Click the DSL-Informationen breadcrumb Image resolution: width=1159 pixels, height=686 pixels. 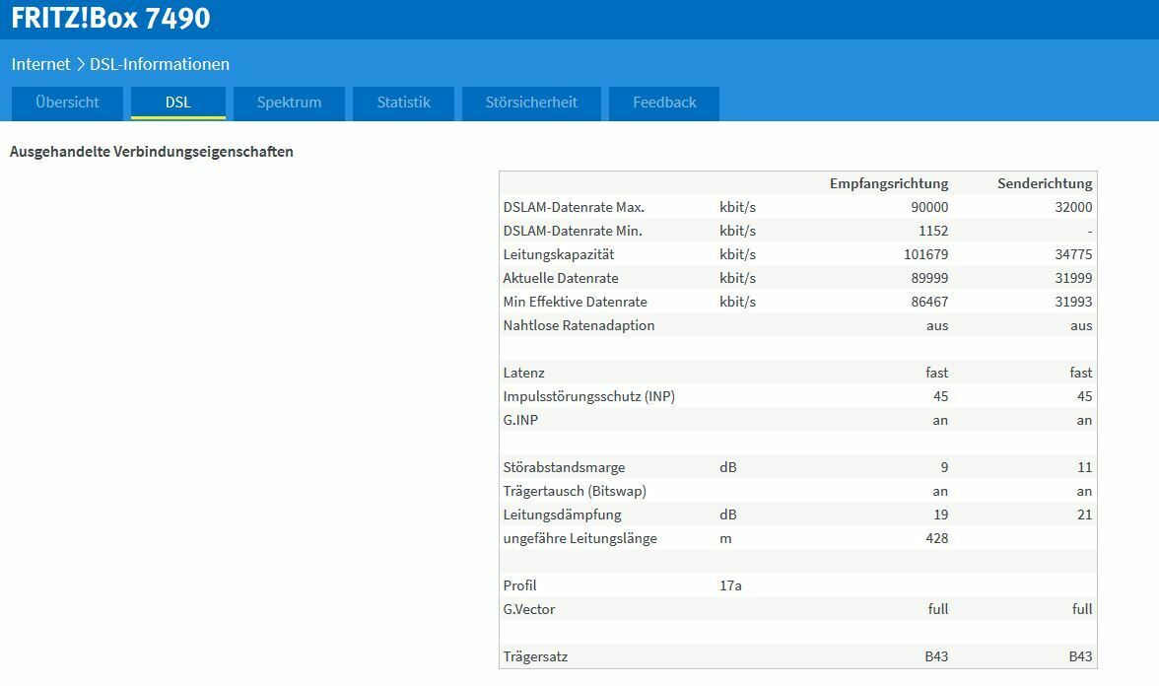click(x=160, y=64)
